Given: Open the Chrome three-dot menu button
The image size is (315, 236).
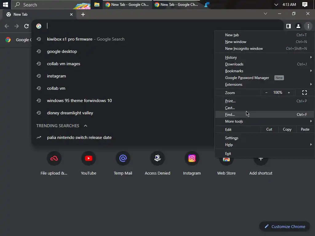Looking at the screenshot, I should (x=308, y=26).
